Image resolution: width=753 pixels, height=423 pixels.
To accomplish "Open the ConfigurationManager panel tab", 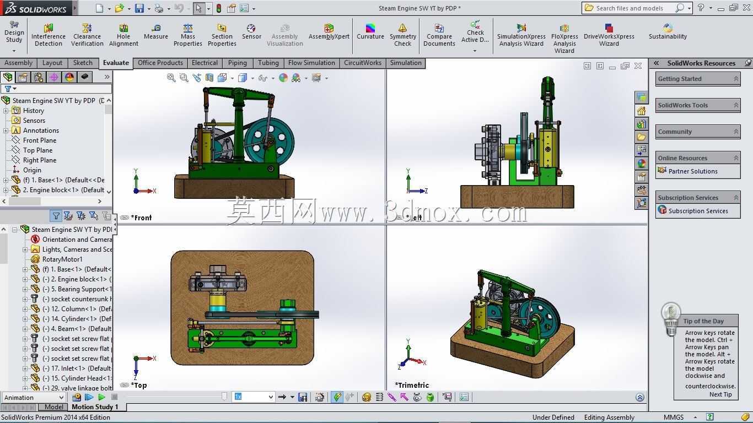I will (x=38, y=77).
